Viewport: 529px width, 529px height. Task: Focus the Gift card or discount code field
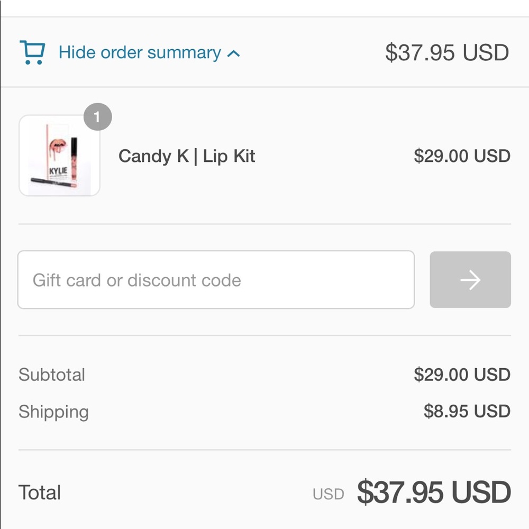tap(216, 280)
